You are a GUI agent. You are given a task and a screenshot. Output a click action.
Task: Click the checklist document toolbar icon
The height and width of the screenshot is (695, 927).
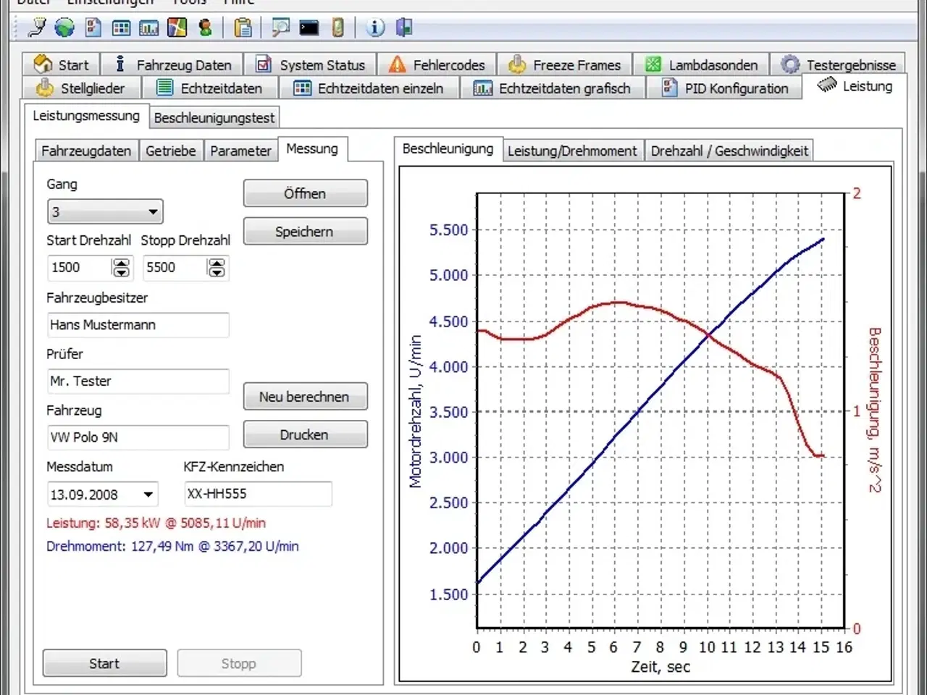93,28
